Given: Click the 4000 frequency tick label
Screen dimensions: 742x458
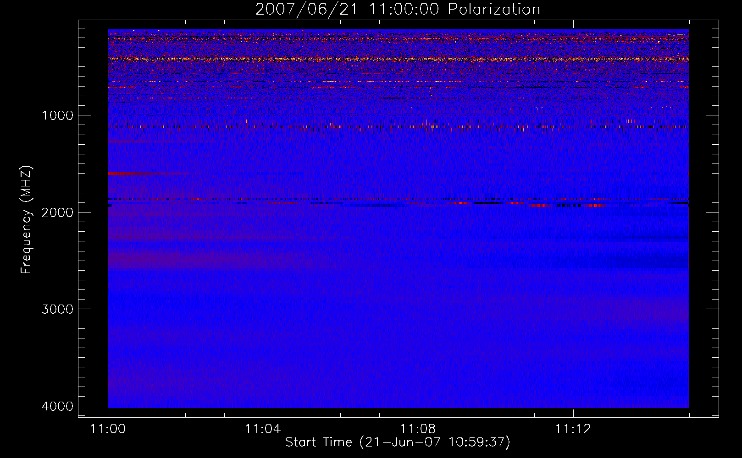Looking at the screenshot, I should [57, 406].
